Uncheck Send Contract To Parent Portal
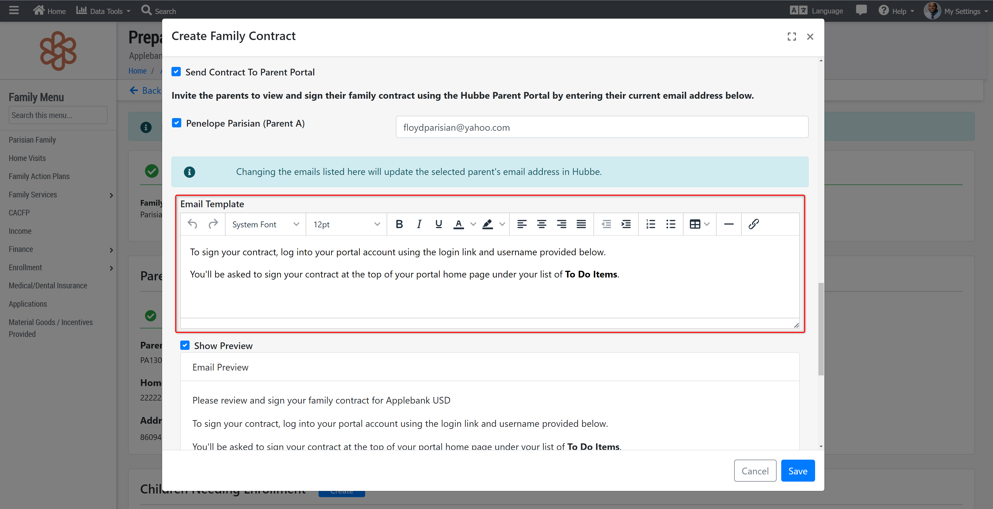 (x=176, y=72)
